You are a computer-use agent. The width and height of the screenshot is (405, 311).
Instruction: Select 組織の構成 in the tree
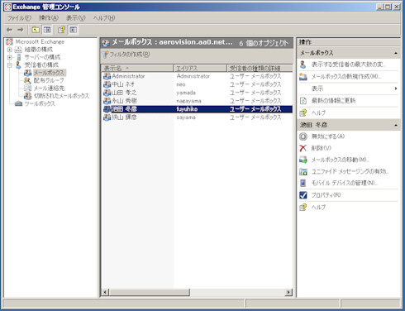38,50
